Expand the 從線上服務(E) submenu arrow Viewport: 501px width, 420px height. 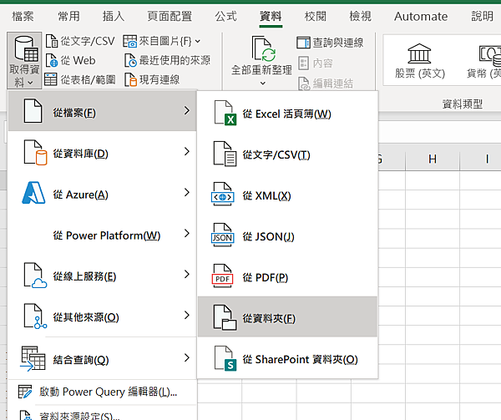point(187,274)
